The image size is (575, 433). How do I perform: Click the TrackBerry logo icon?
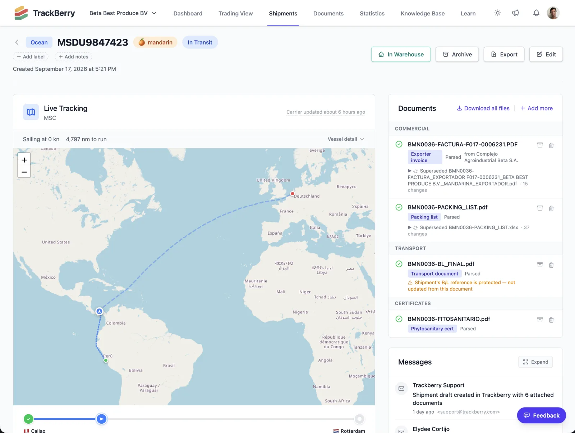21,13
